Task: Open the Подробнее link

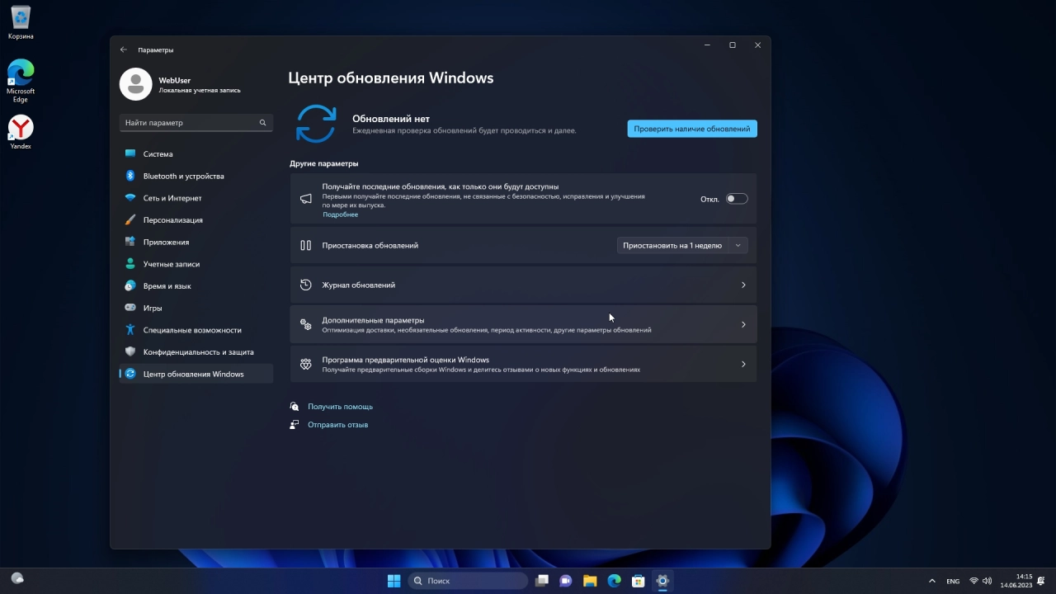Action: (x=340, y=214)
